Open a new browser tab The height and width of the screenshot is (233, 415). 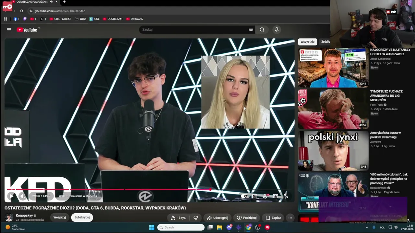[x=64, y=2]
